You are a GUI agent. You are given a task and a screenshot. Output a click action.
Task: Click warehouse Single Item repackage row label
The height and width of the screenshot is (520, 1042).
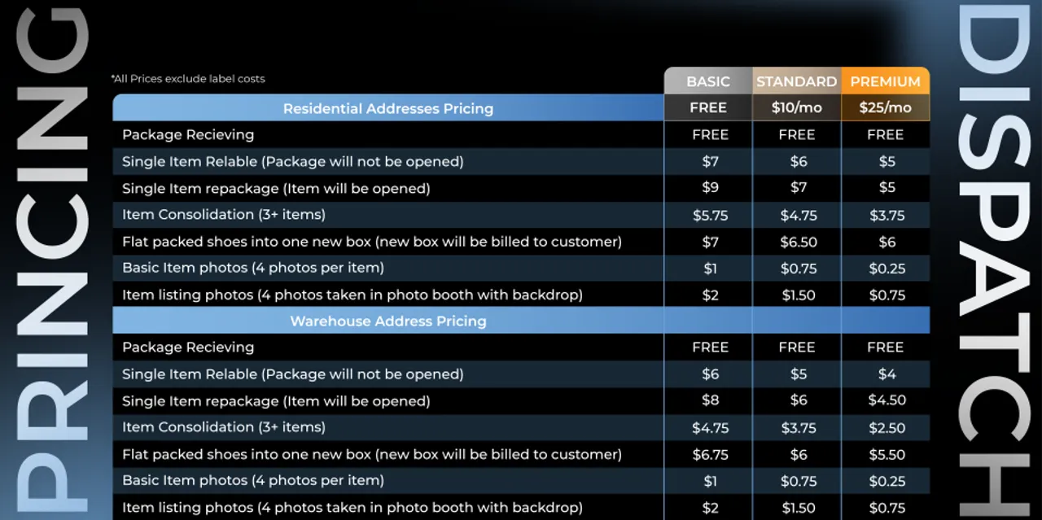[x=276, y=401]
